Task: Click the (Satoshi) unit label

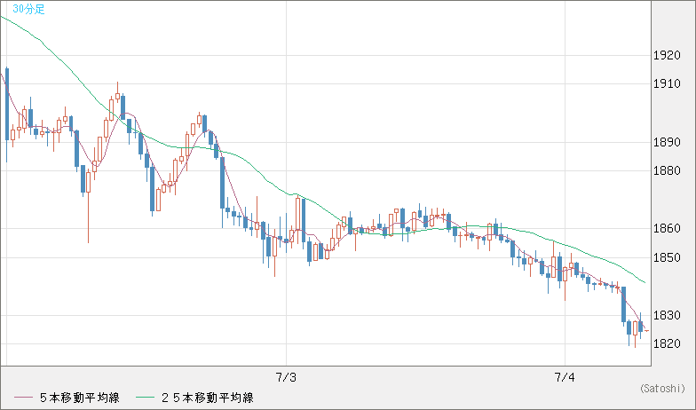Action: pos(662,389)
